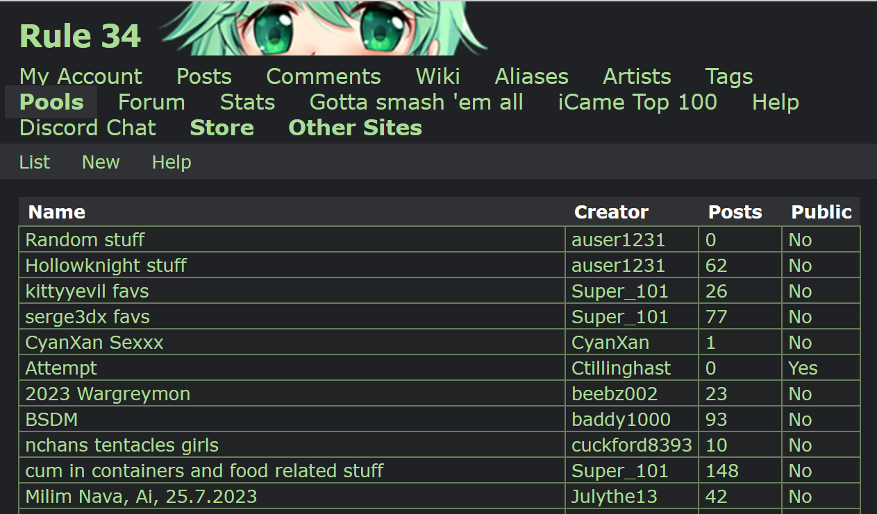Viewport: 877px width, 514px height.
Task: Visit the Store link
Action: pos(222,128)
